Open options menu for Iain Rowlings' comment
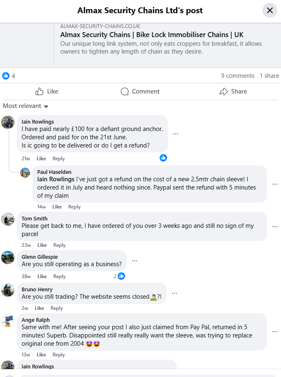Image resolution: width=281 pixels, height=377 pixels. [176, 134]
